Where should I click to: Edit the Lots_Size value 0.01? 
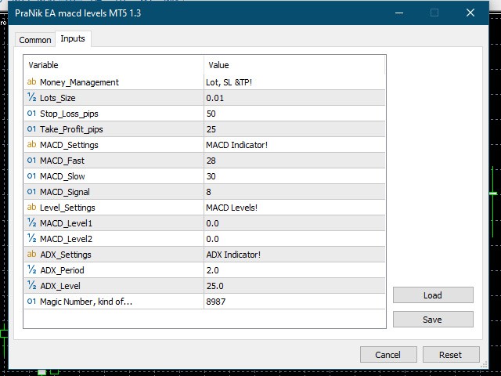[x=294, y=98]
